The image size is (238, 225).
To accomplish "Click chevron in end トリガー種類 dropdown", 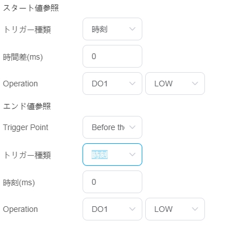I will tap(132, 155).
